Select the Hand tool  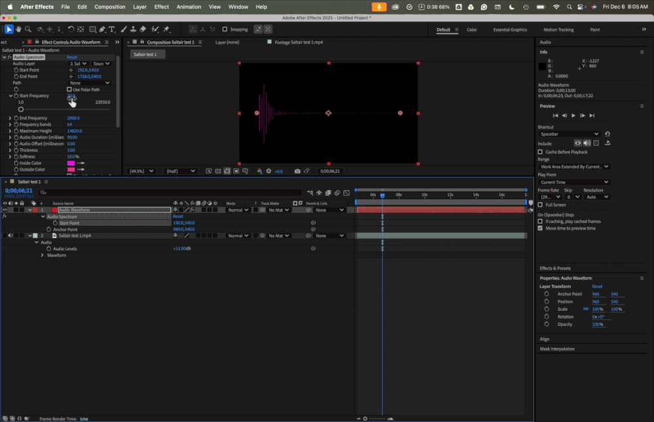(x=18, y=29)
